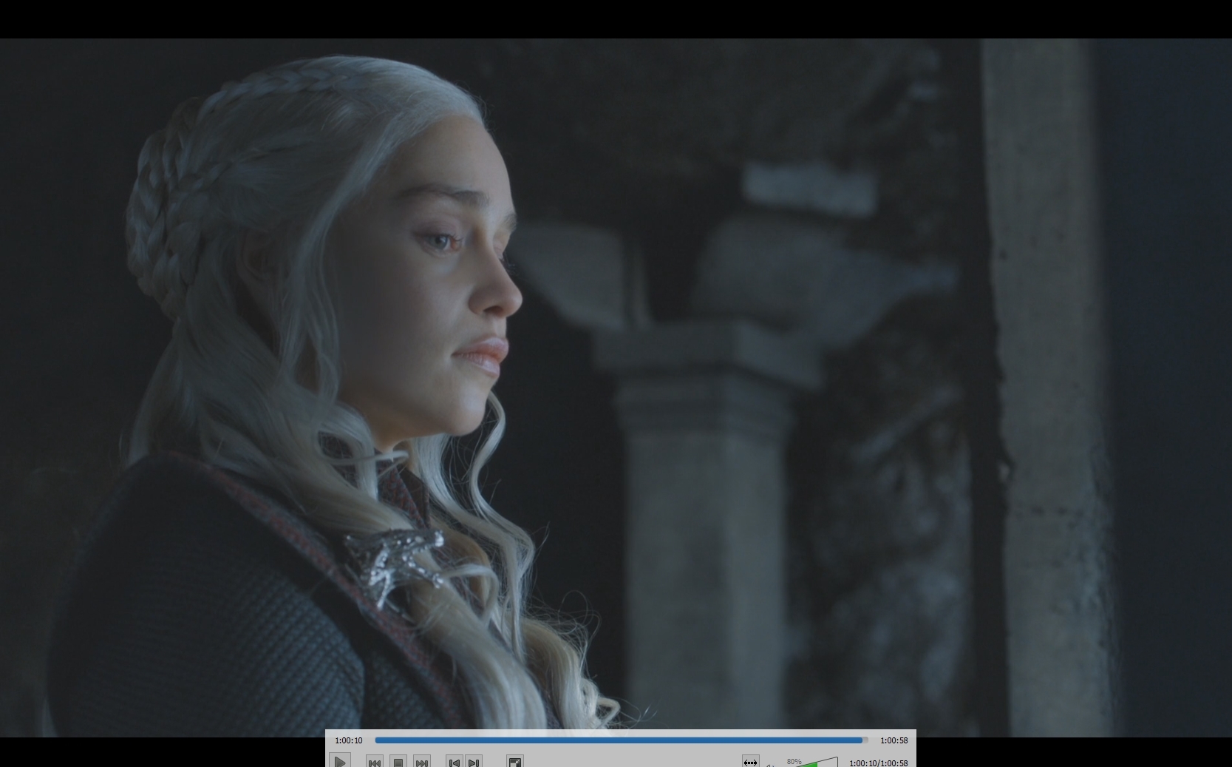Click the 1:00:10/1:00:58 time readout

point(879,763)
